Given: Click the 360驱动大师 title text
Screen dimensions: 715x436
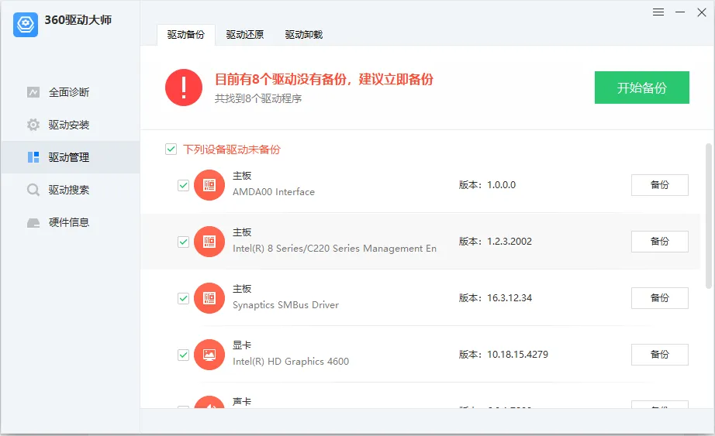Looking at the screenshot, I should pos(78,20).
